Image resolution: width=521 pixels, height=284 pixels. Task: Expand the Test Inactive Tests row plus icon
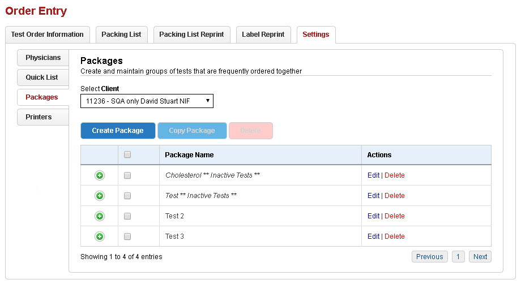coord(100,196)
